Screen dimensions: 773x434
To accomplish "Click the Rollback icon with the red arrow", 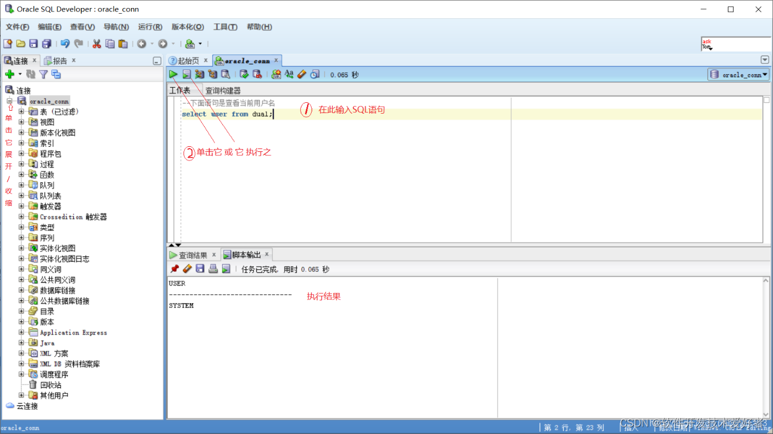I will 258,74.
